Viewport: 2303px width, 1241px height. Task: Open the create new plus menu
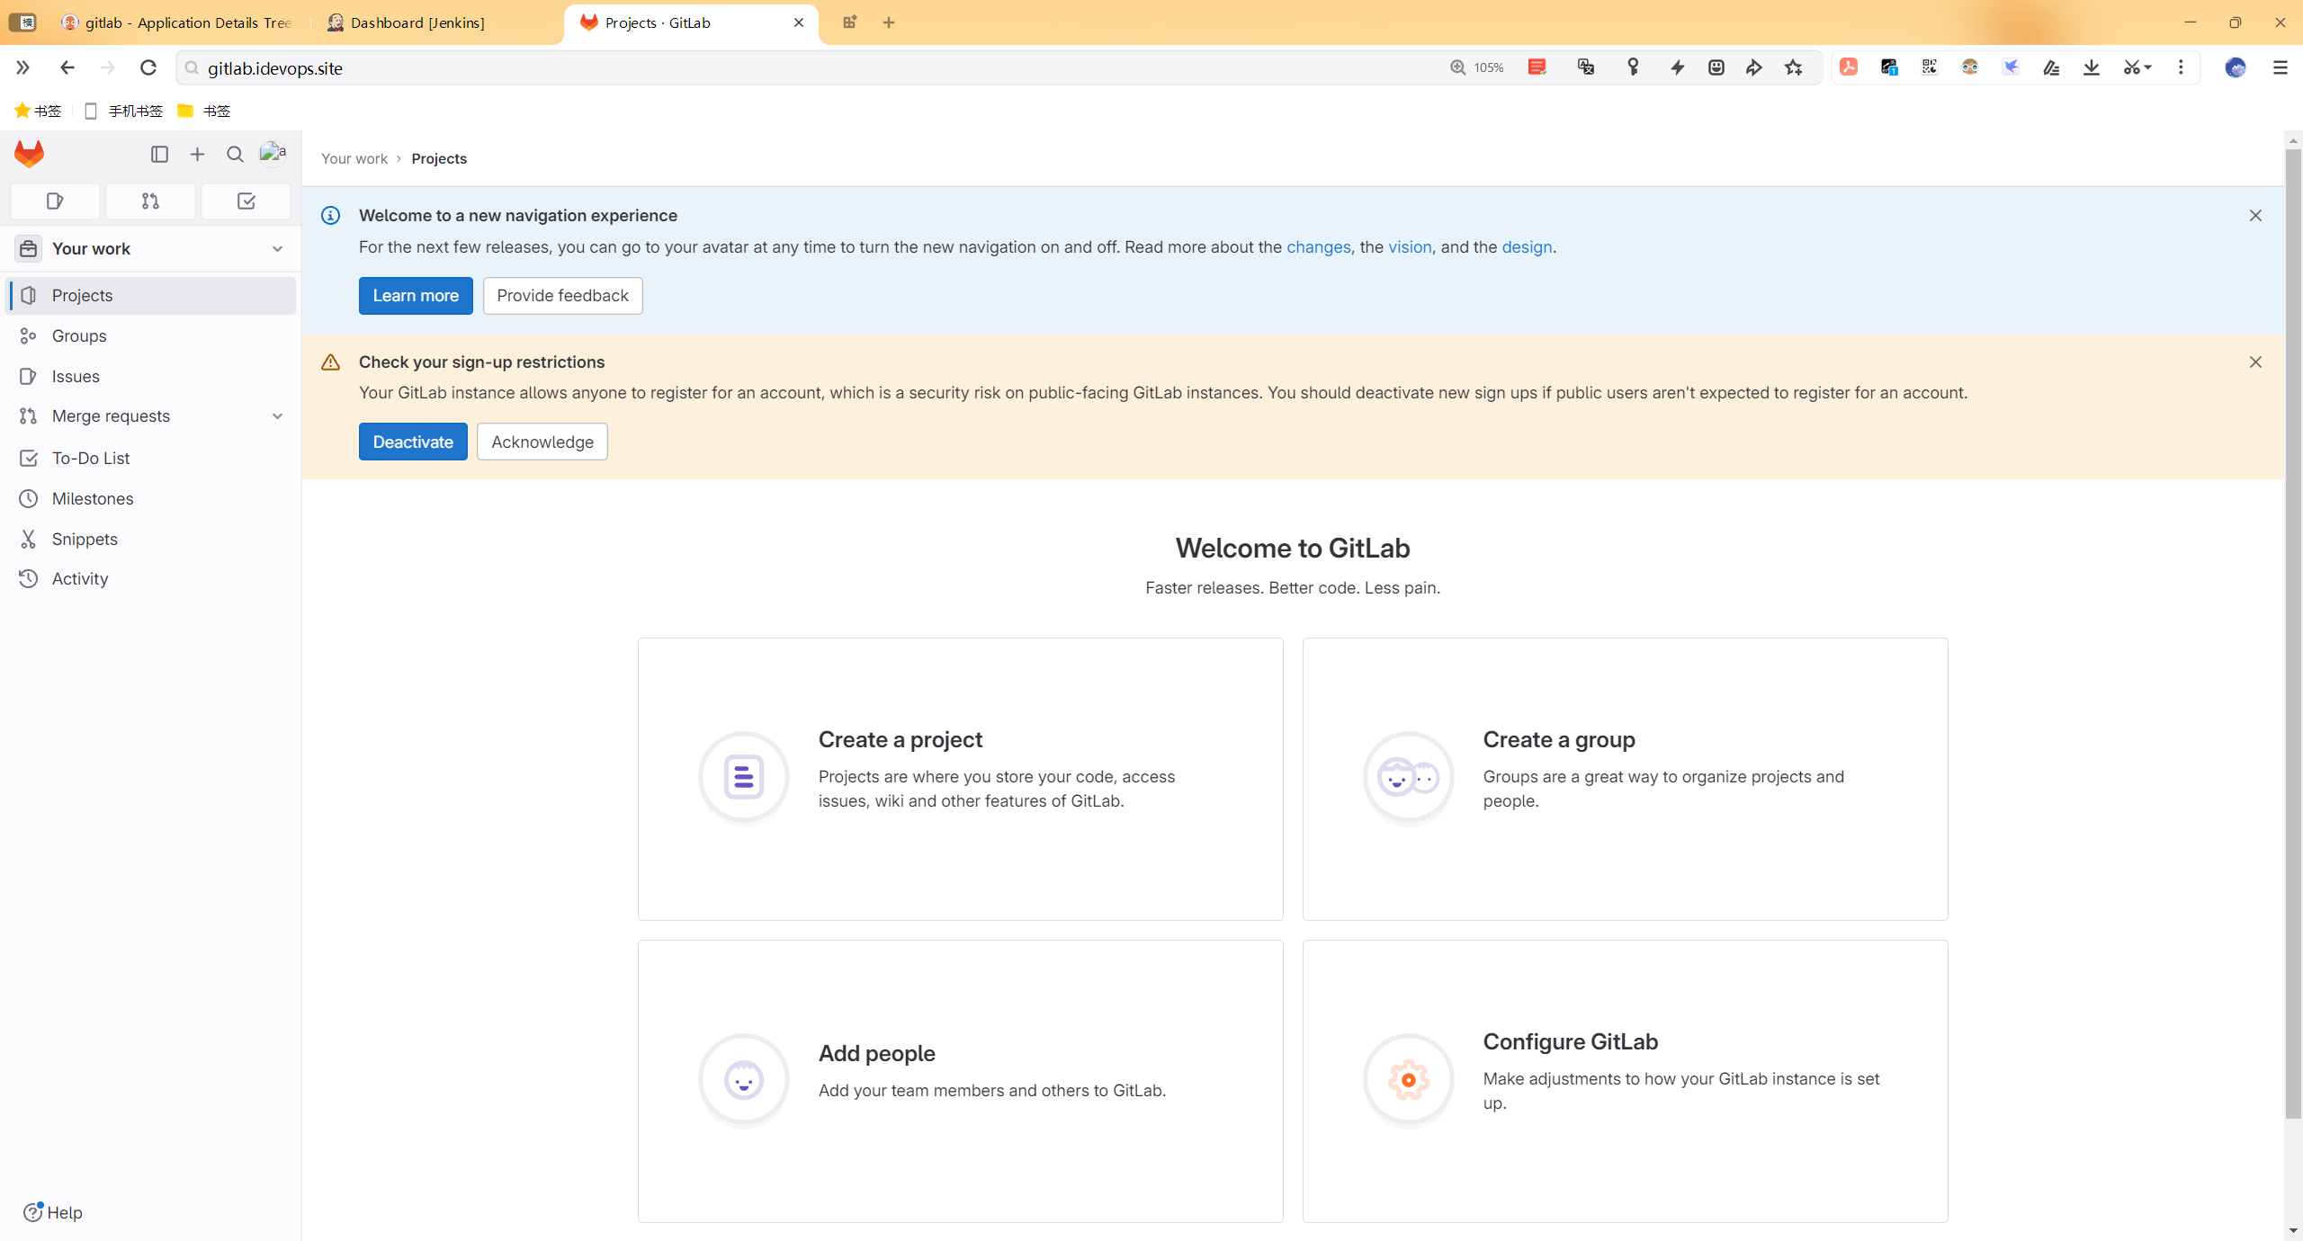pyautogui.click(x=197, y=154)
